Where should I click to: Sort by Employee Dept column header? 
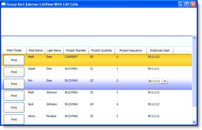tap(160, 50)
